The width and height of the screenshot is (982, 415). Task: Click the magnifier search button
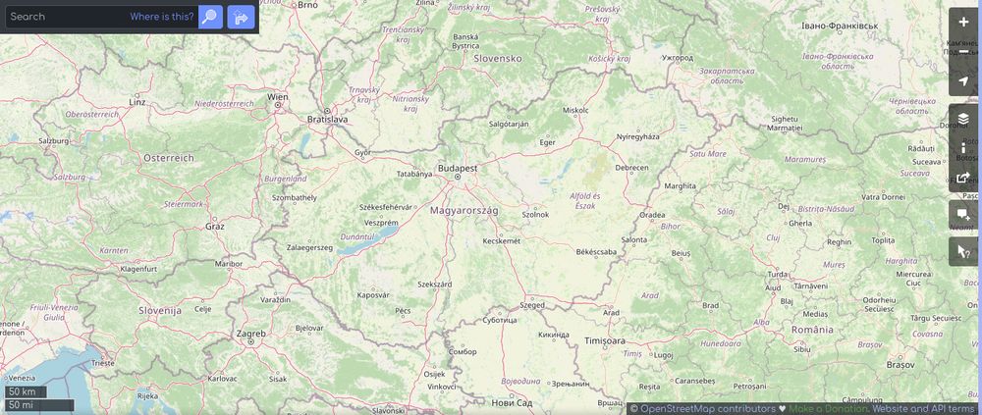pyautogui.click(x=210, y=17)
